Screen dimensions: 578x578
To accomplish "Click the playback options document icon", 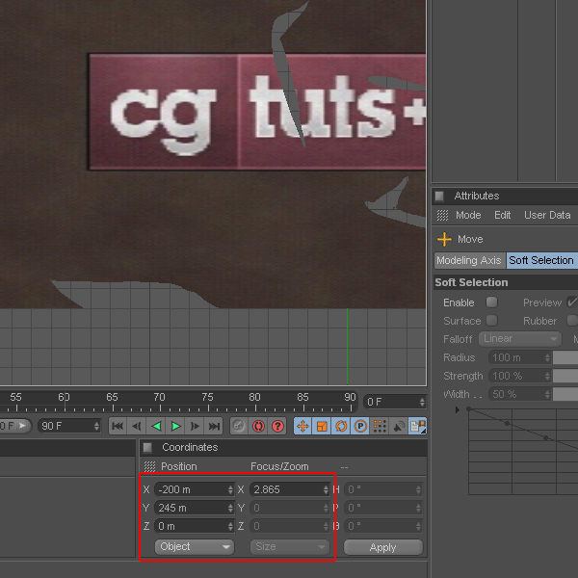I will coord(418,427).
